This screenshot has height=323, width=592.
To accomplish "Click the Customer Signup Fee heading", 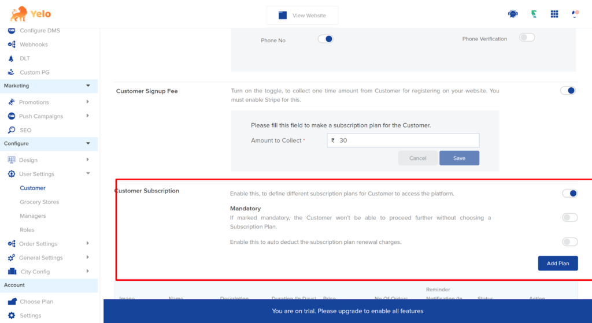I will (x=147, y=91).
